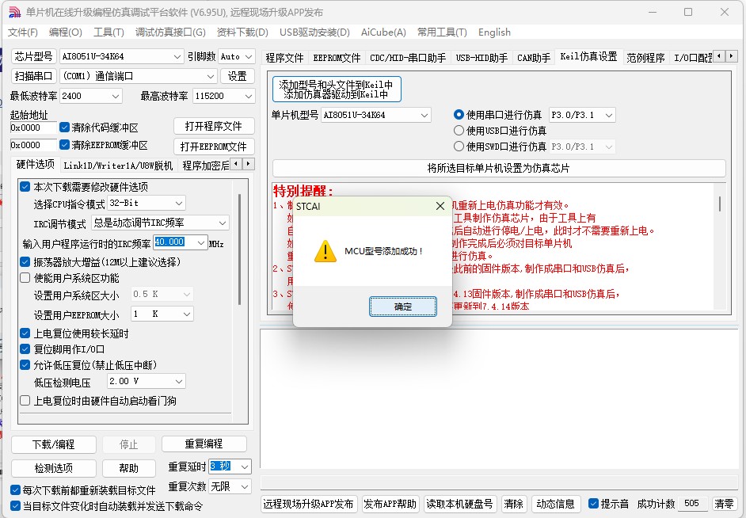Expand the (COM1) 通信端口 dropdown
Screen dimensions: 746x518
(211, 76)
